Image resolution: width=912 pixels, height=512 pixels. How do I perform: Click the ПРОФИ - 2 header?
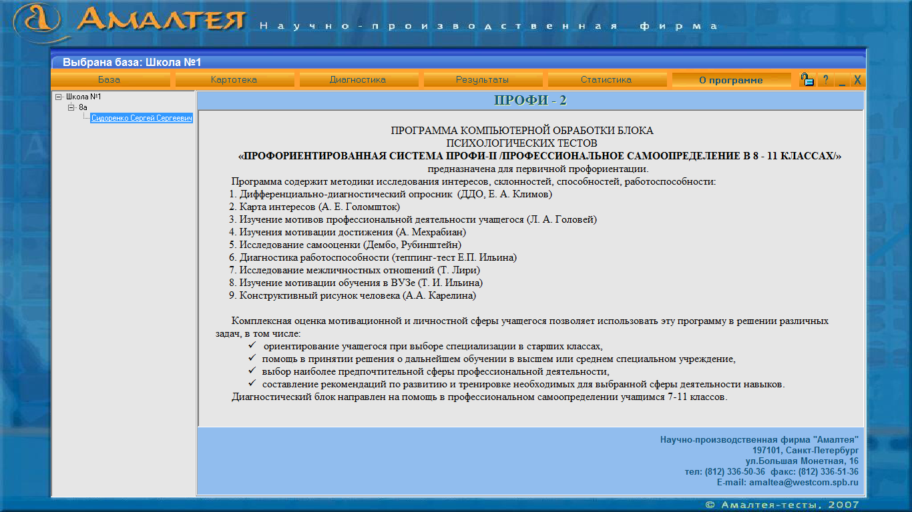coord(530,101)
